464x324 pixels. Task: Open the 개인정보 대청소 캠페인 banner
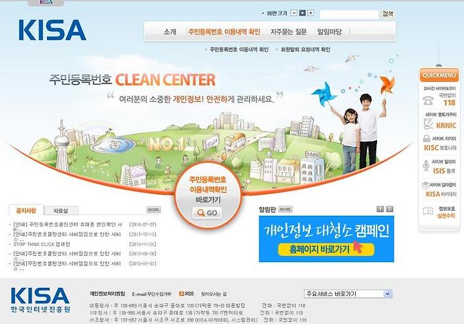pyautogui.click(x=326, y=239)
